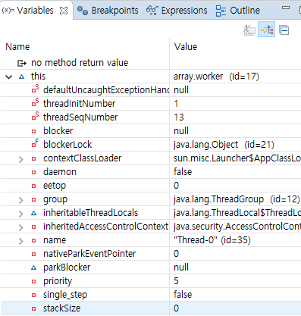Viewport: 301px width, 316px height.
Task: Click sun.misc.Launcher$AppClassLoader value
Action: (237, 158)
